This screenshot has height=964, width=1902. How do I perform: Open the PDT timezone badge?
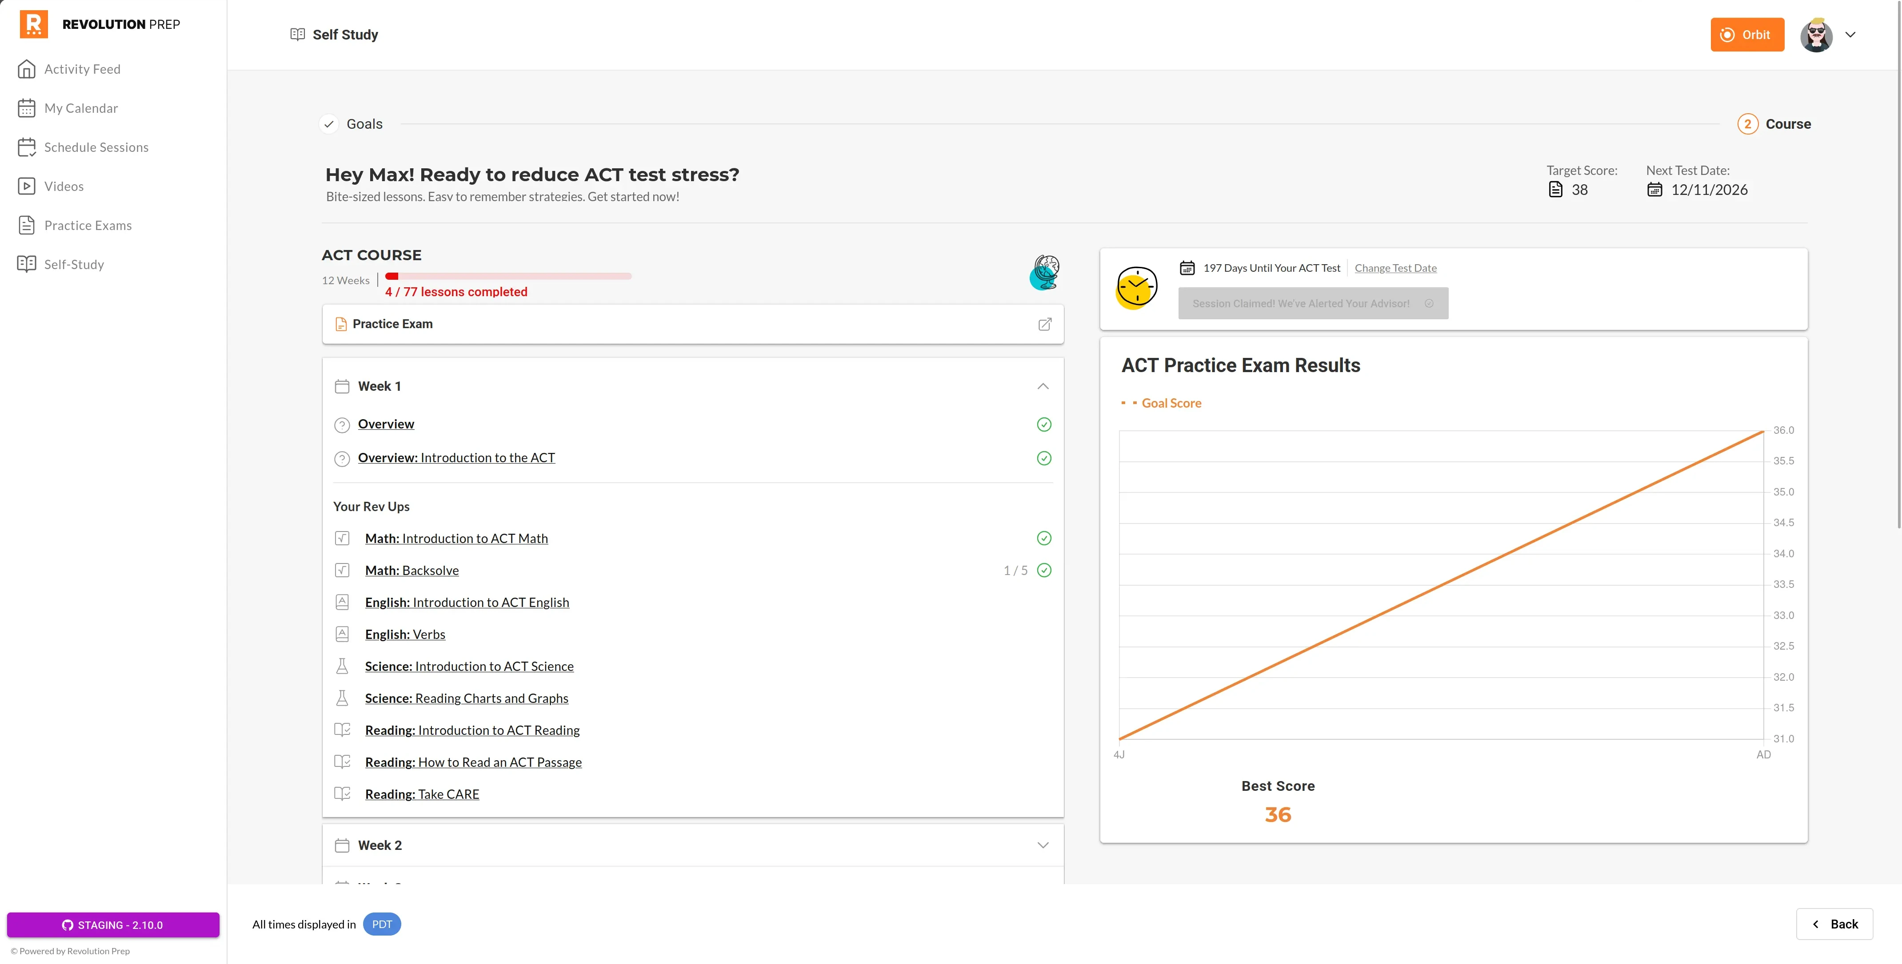382,924
